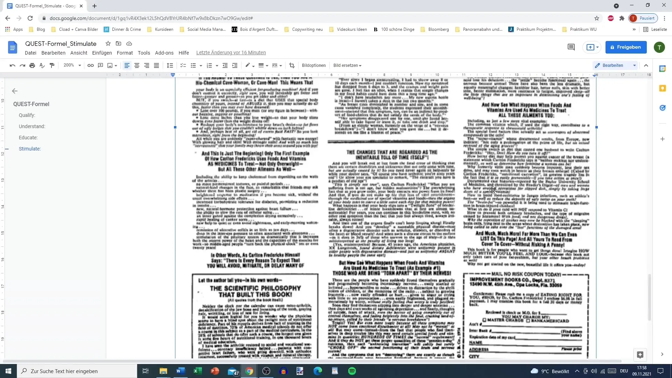Screen dimensions: 672x378
Task: Decrease indent of paragraph
Action: [x=225, y=65]
